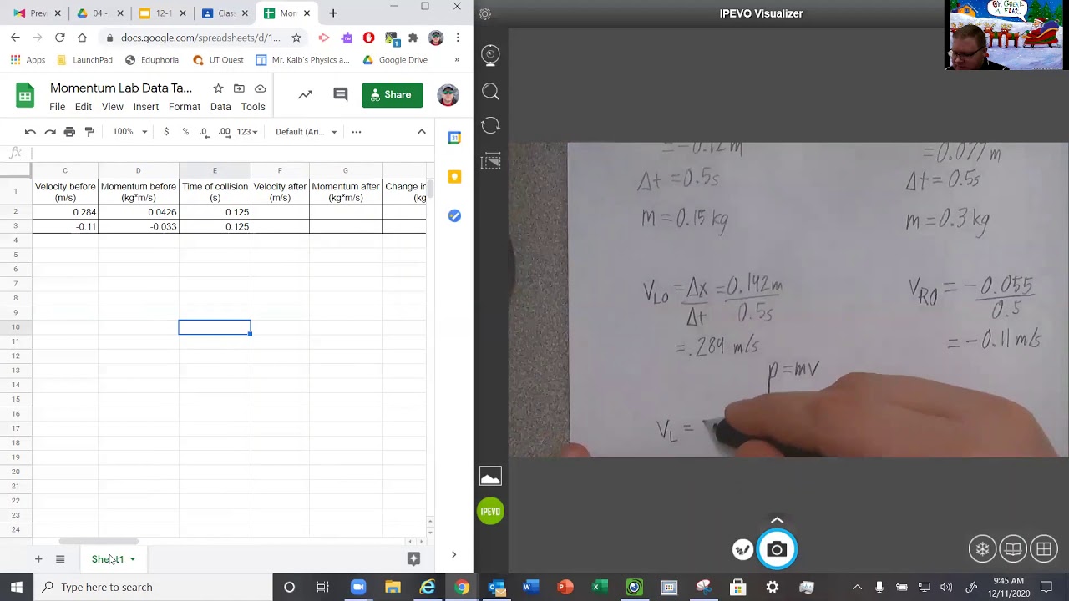1069x601 pixels.
Task: Print the spreadsheet
Action: tap(69, 132)
